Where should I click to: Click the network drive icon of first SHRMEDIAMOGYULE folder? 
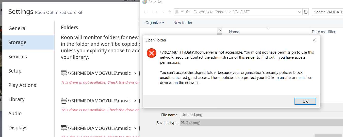64,73
